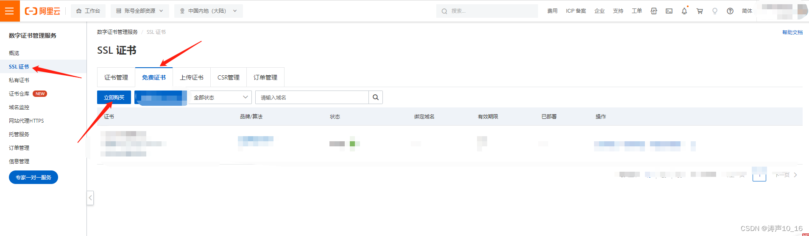Open the 工作台 workbench home
The height and width of the screenshot is (236, 809).
click(x=88, y=11)
